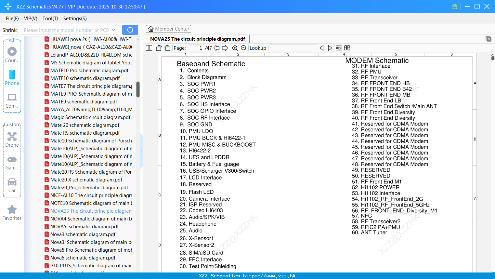Viewport: 495px width, 279px height.
Task: Select the NOVA2S circuit principle diagram tab
Action: (x=198, y=39)
